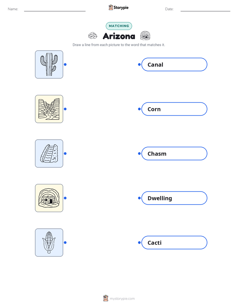The height and width of the screenshot is (308, 238).
Task: Choose the Dwelling word box
Action: point(174,198)
